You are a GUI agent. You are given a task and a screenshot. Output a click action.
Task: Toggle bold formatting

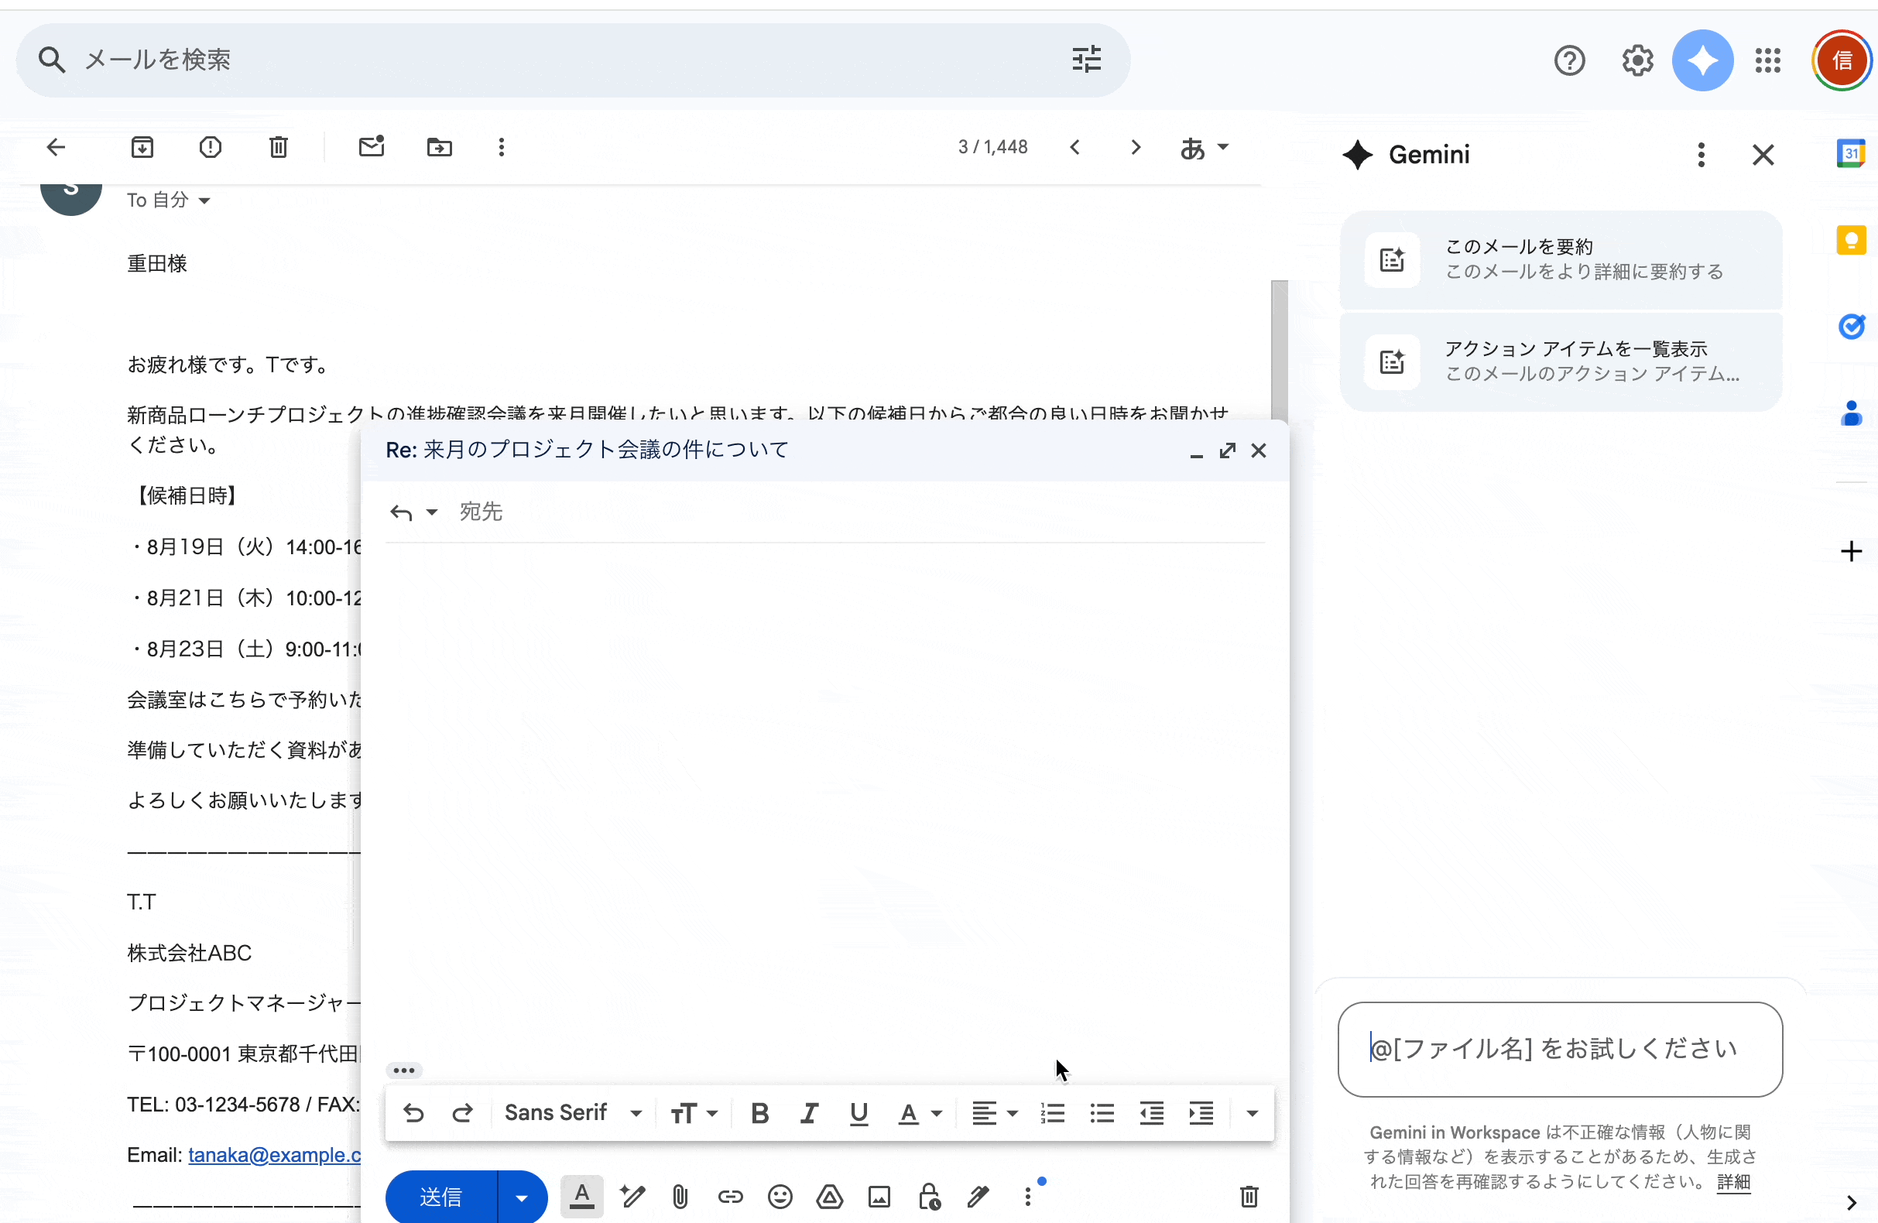pyautogui.click(x=759, y=1113)
